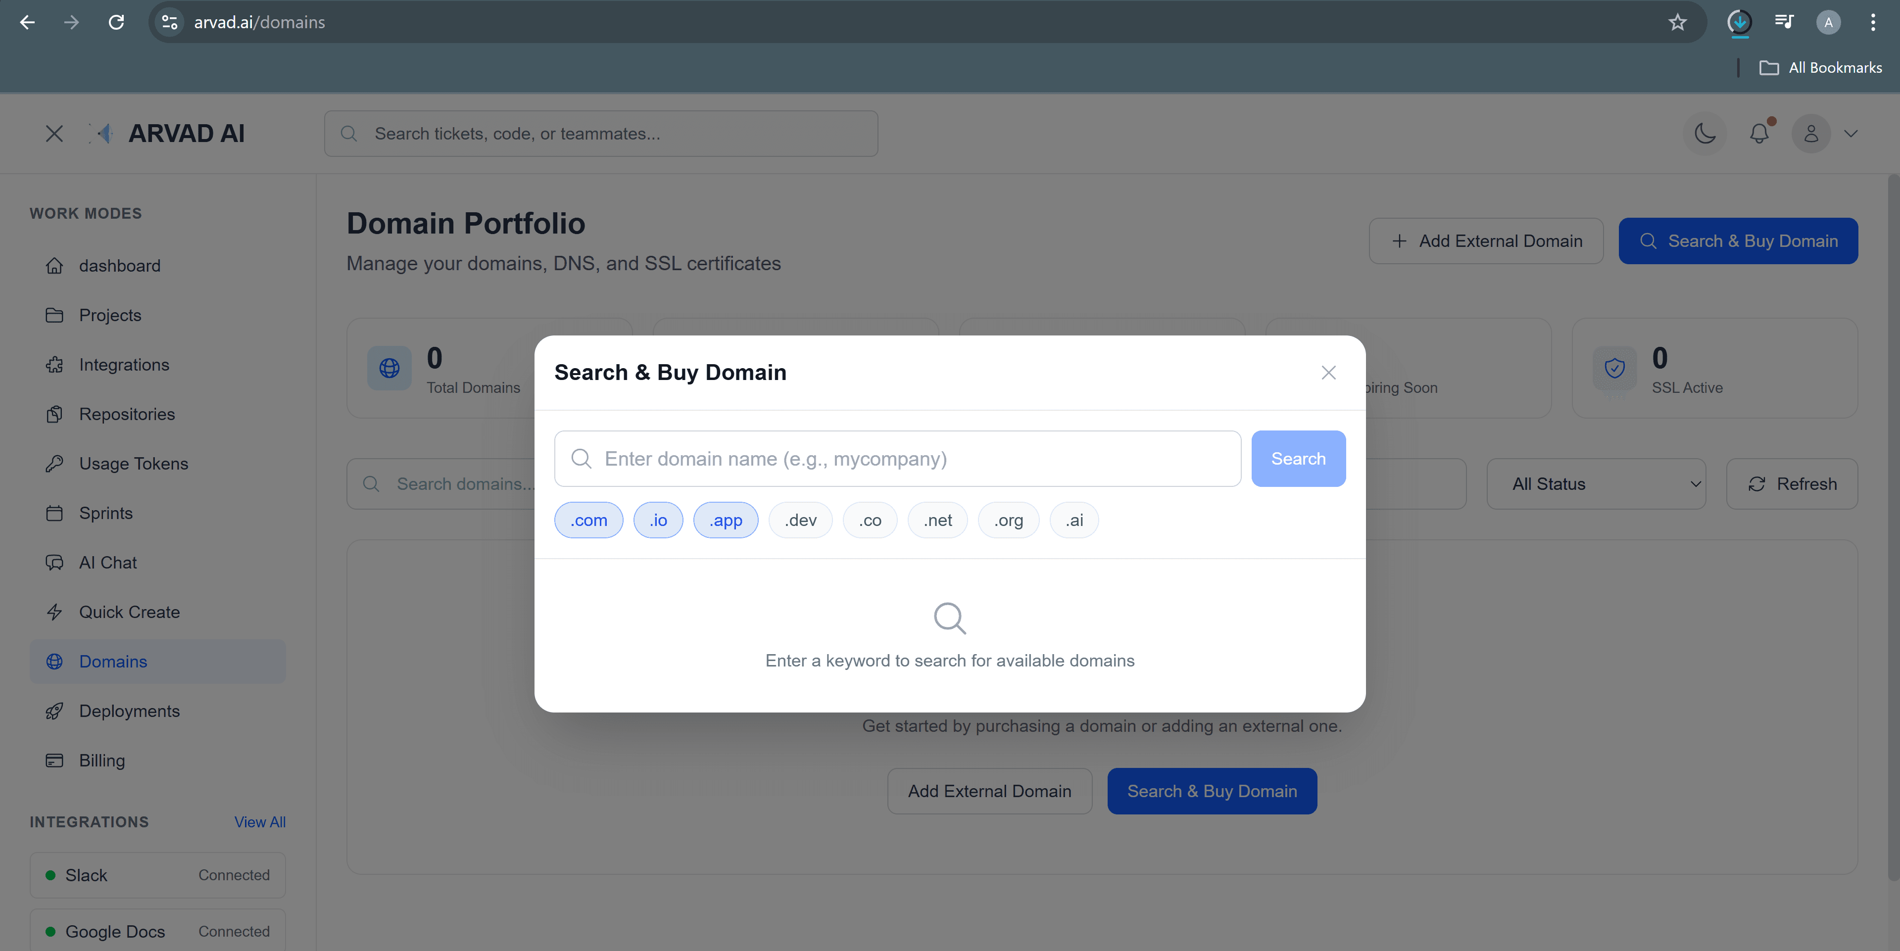This screenshot has width=1900, height=951.
Task: Launch Quick Create with the lightning icon
Action: point(54,612)
